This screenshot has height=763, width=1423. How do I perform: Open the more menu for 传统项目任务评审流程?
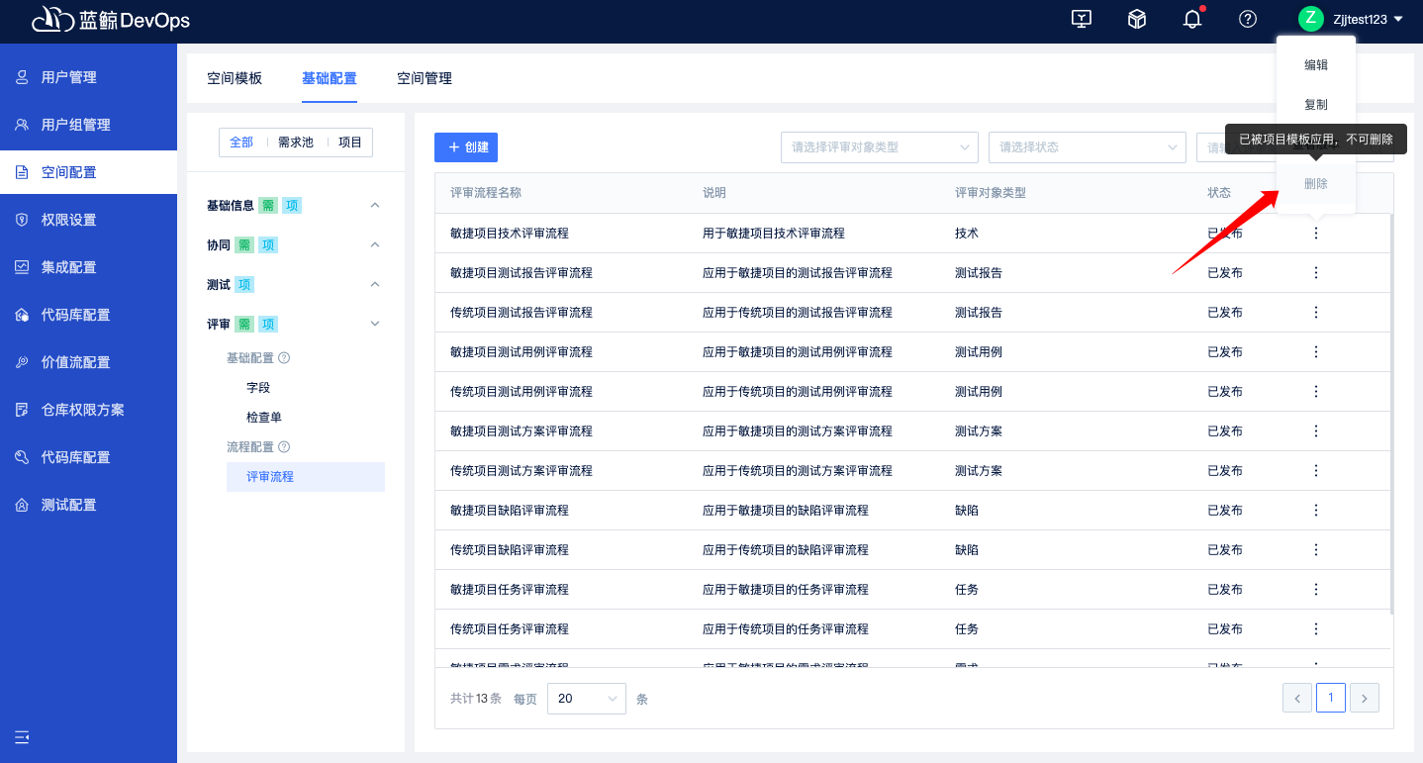point(1316,629)
